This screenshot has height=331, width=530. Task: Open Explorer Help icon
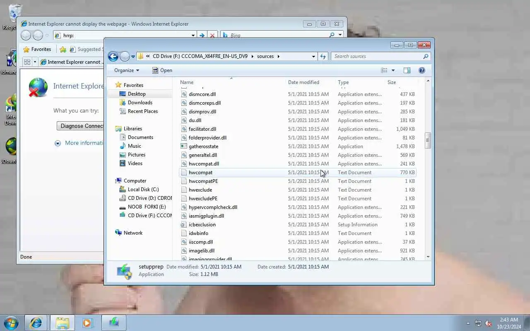pos(422,70)
